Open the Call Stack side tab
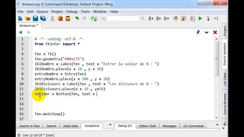Screen dimensions: 244x137 [225, 79]
